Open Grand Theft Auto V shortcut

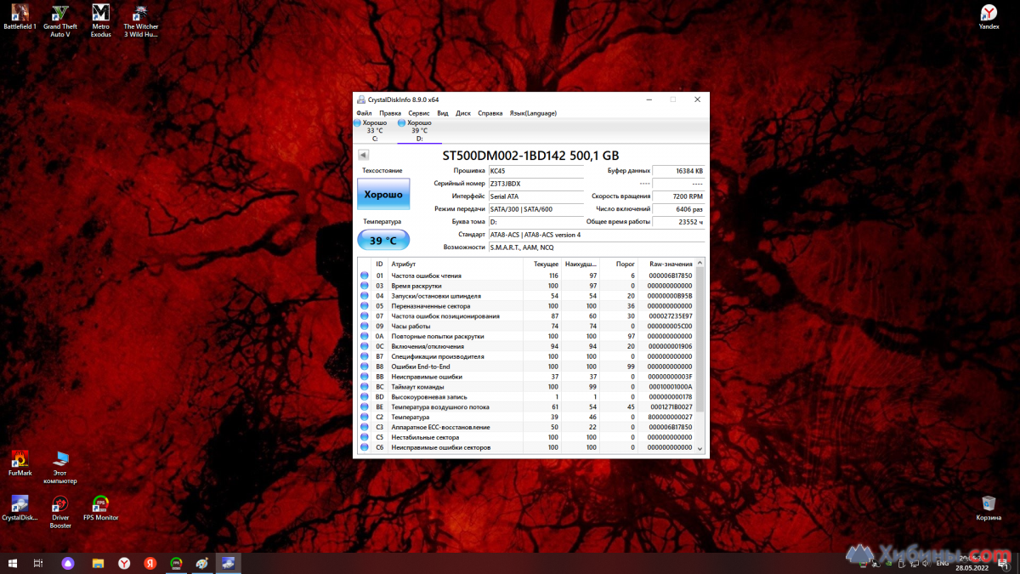pos(60,20)
